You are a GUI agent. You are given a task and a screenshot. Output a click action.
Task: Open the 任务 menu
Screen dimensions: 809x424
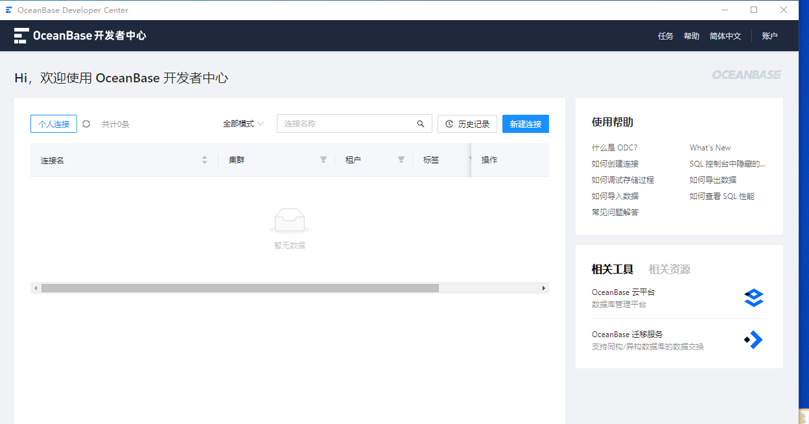pos(666,36)
